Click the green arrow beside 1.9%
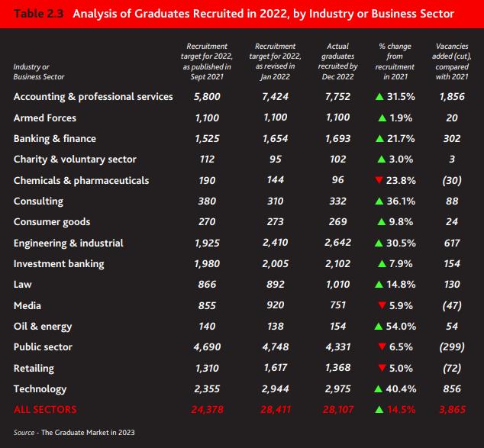 pos(382,118)
